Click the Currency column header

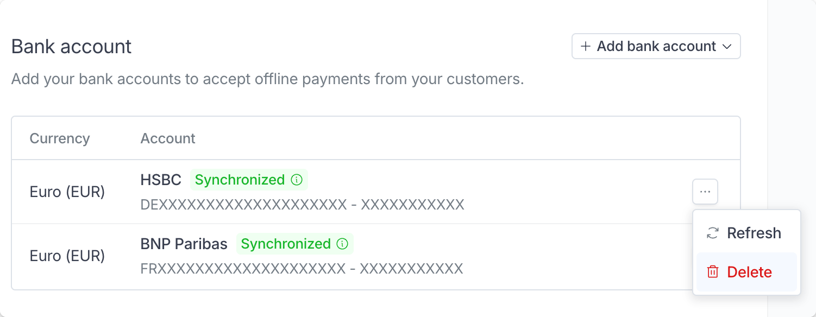pos(60,138)
